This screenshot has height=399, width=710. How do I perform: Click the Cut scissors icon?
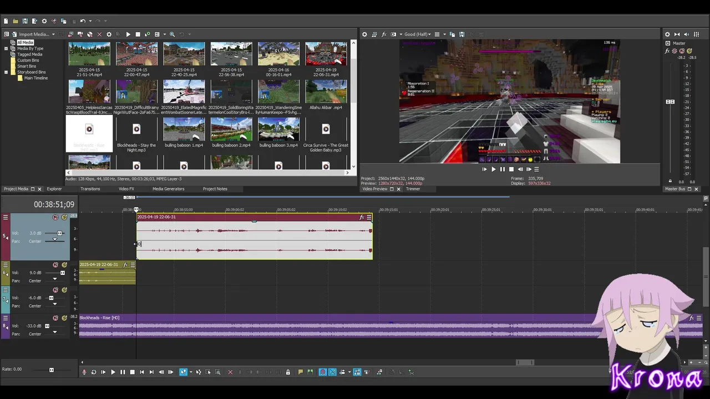coord(54,21)
